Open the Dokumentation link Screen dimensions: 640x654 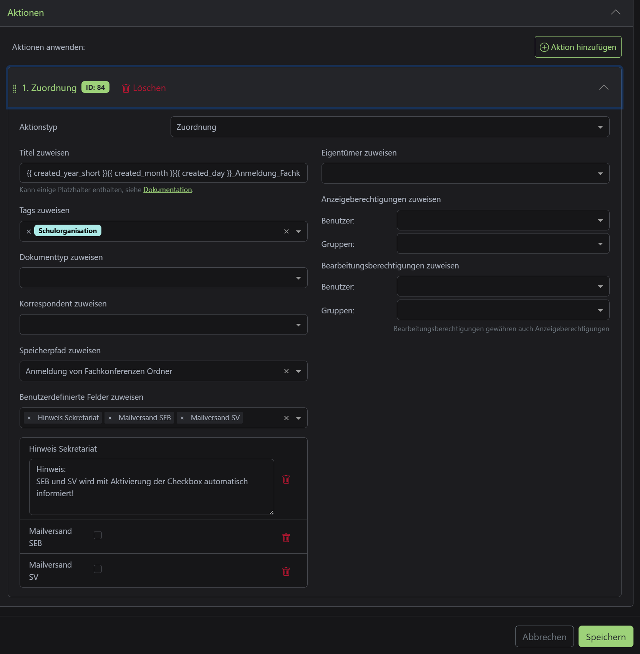pos(167,190)
